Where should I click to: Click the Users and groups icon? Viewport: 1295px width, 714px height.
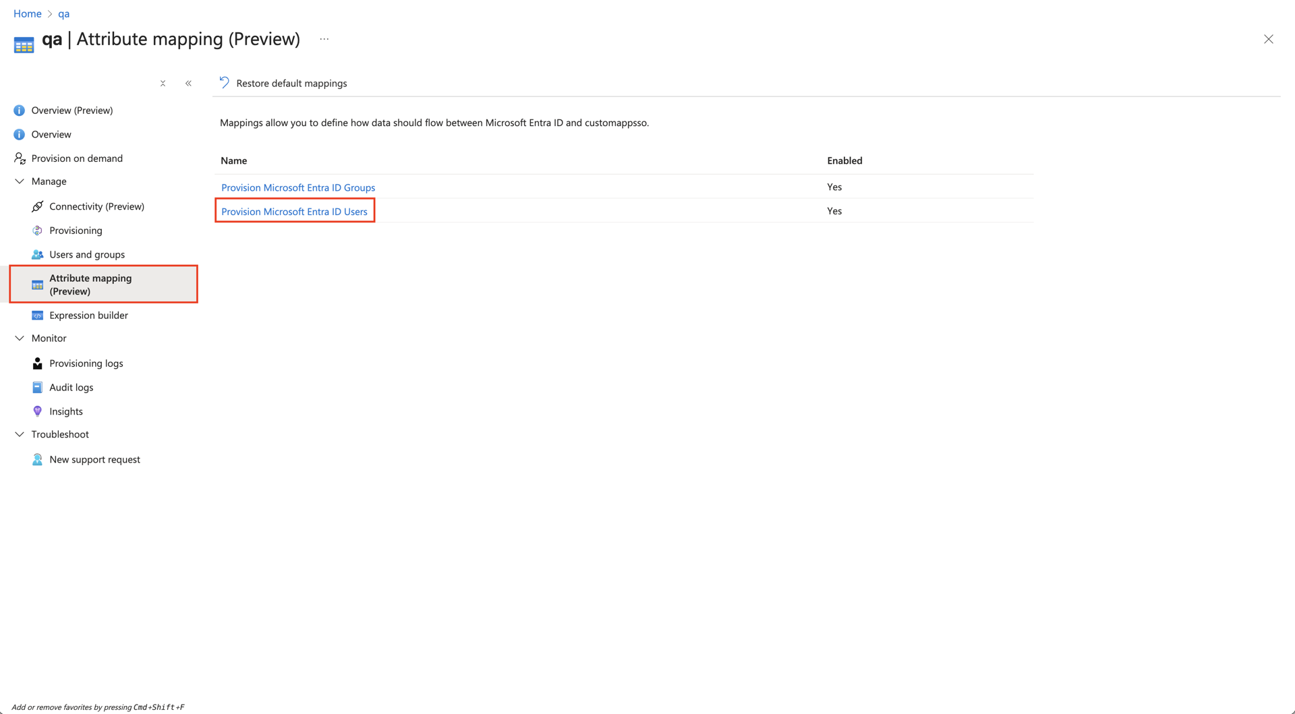point(37,254)
